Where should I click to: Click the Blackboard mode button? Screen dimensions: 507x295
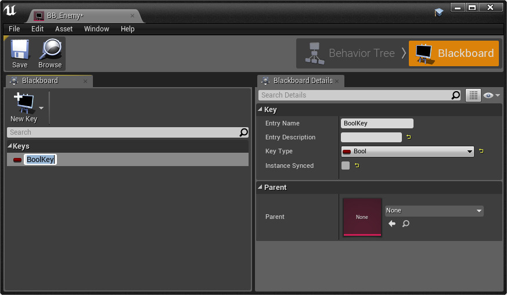pos(454,53)
